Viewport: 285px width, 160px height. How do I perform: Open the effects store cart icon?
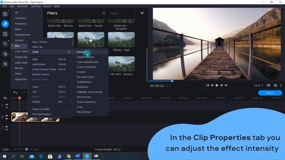pos(142,13)
